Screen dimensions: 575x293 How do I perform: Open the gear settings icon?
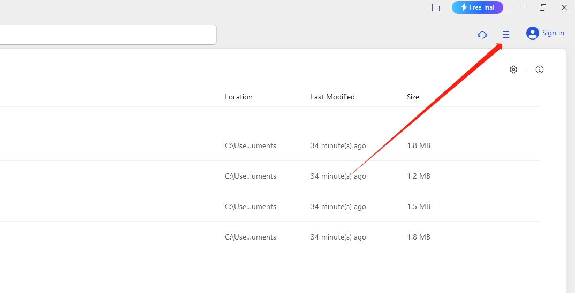pyautogui.click(x=513, y=70)
